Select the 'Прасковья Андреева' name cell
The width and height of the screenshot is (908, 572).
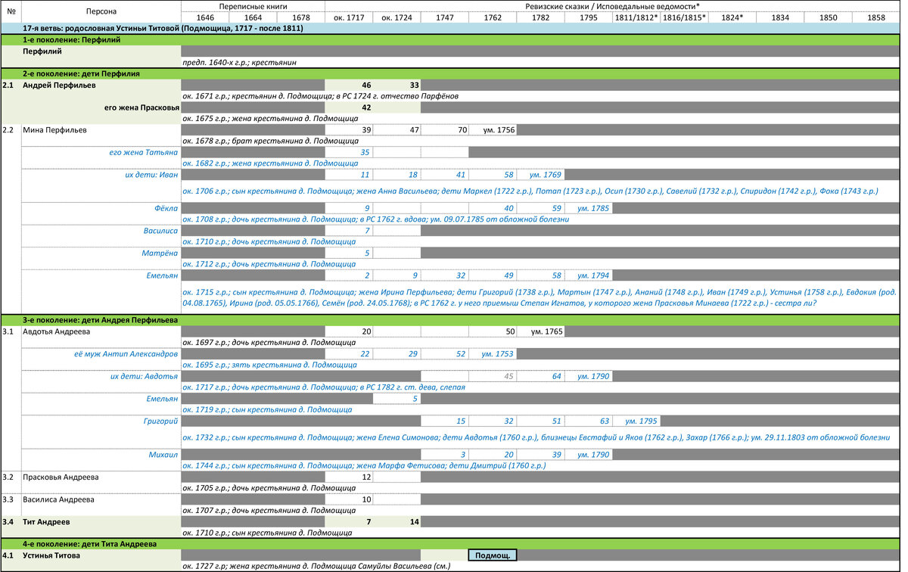101,477
